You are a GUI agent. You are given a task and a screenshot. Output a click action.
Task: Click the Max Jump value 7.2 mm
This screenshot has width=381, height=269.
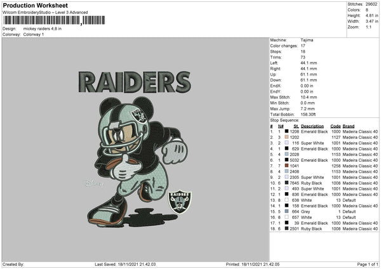(x=307, y=108)
